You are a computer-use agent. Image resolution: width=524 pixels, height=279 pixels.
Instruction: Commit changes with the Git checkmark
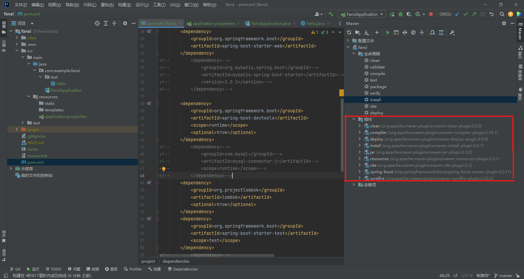[466, 14]
